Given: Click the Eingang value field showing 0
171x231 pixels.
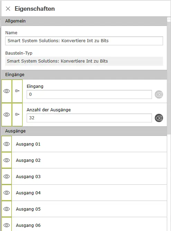Looking at the screenshot, I should (89, 94).
